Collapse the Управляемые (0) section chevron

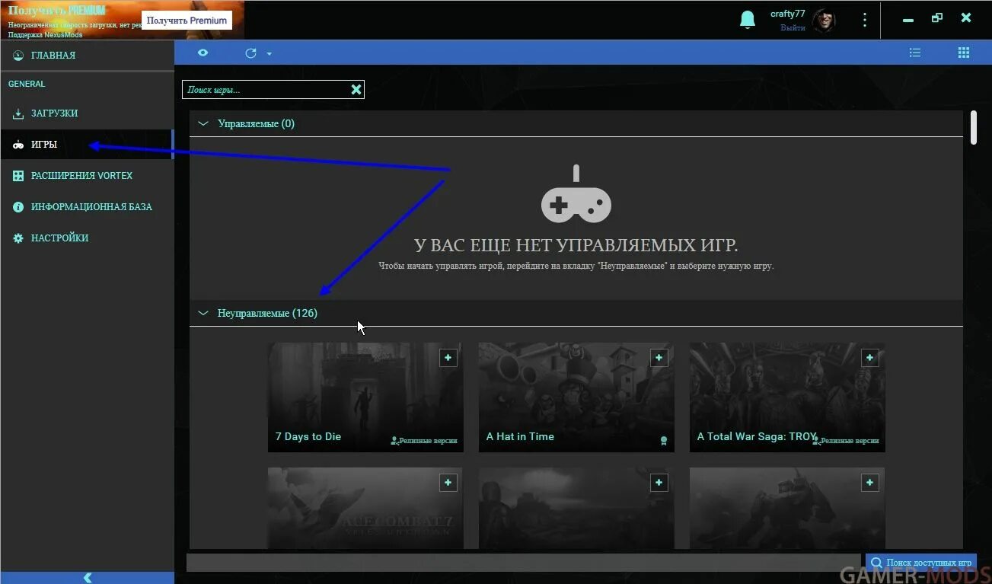[203, 123]
